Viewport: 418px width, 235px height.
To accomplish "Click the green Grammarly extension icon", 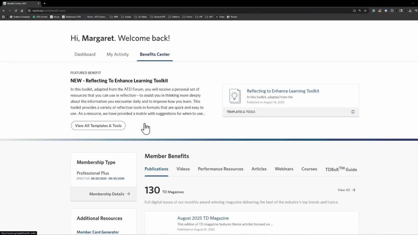I will pos(374,10).
